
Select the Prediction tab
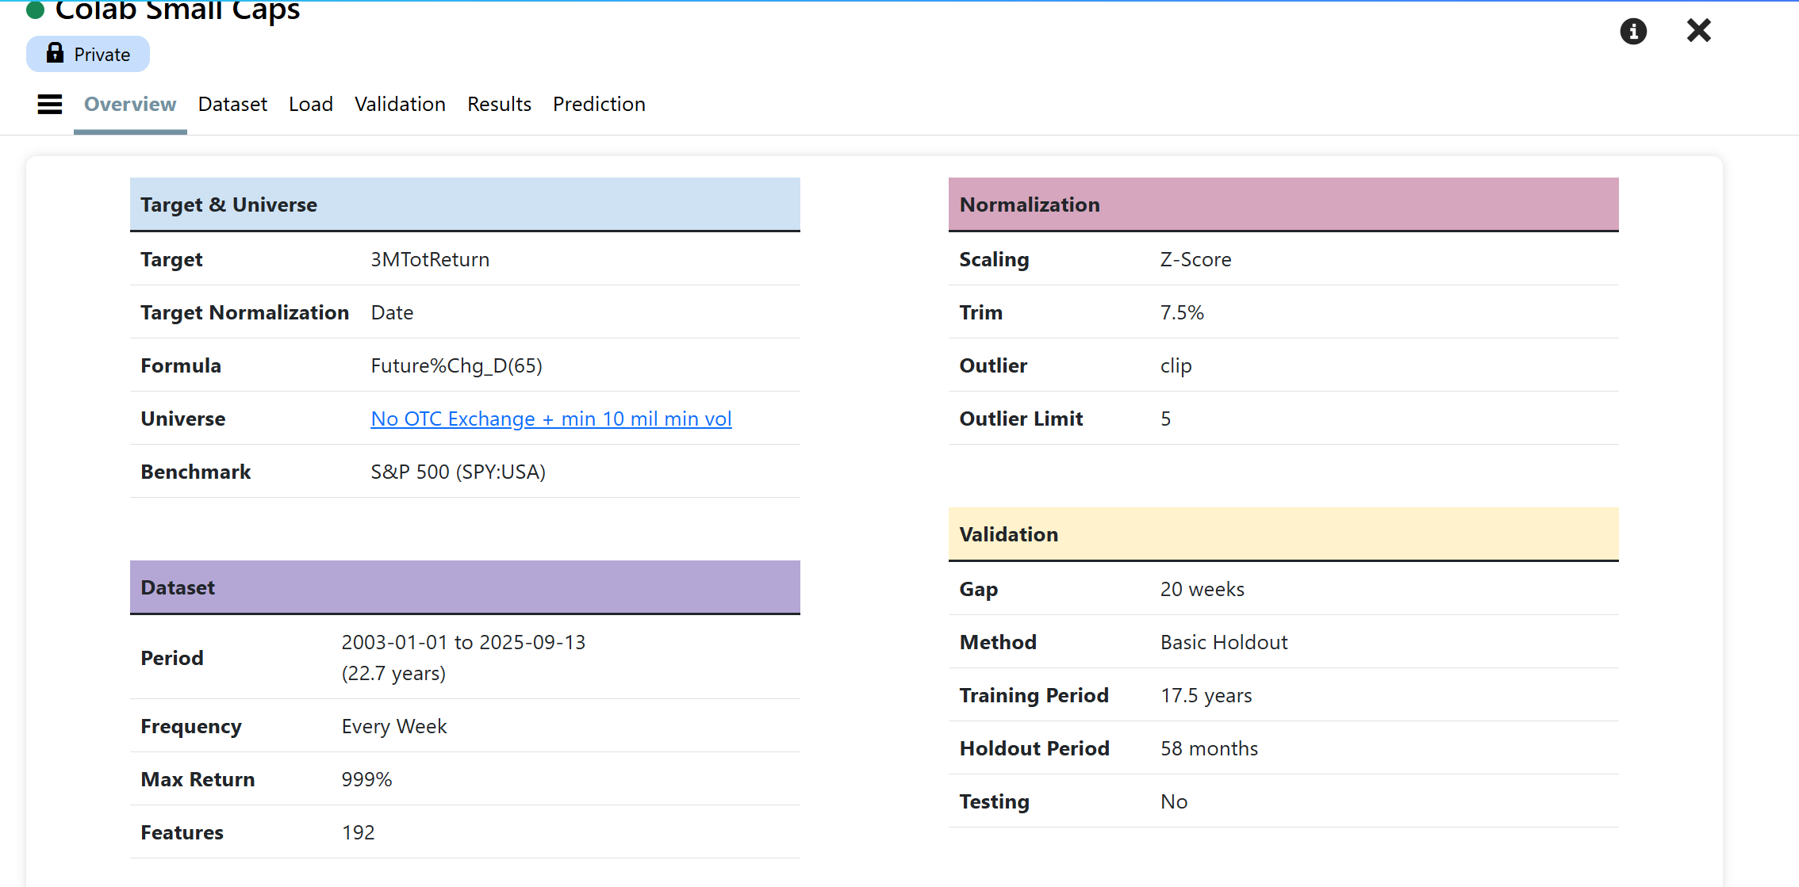click(599, 104)
